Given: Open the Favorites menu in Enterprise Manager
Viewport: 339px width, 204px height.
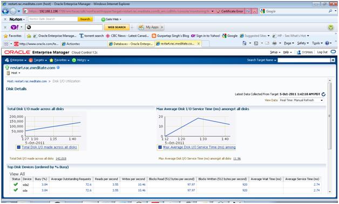Looking at the screenshot, I should point(59,60).
